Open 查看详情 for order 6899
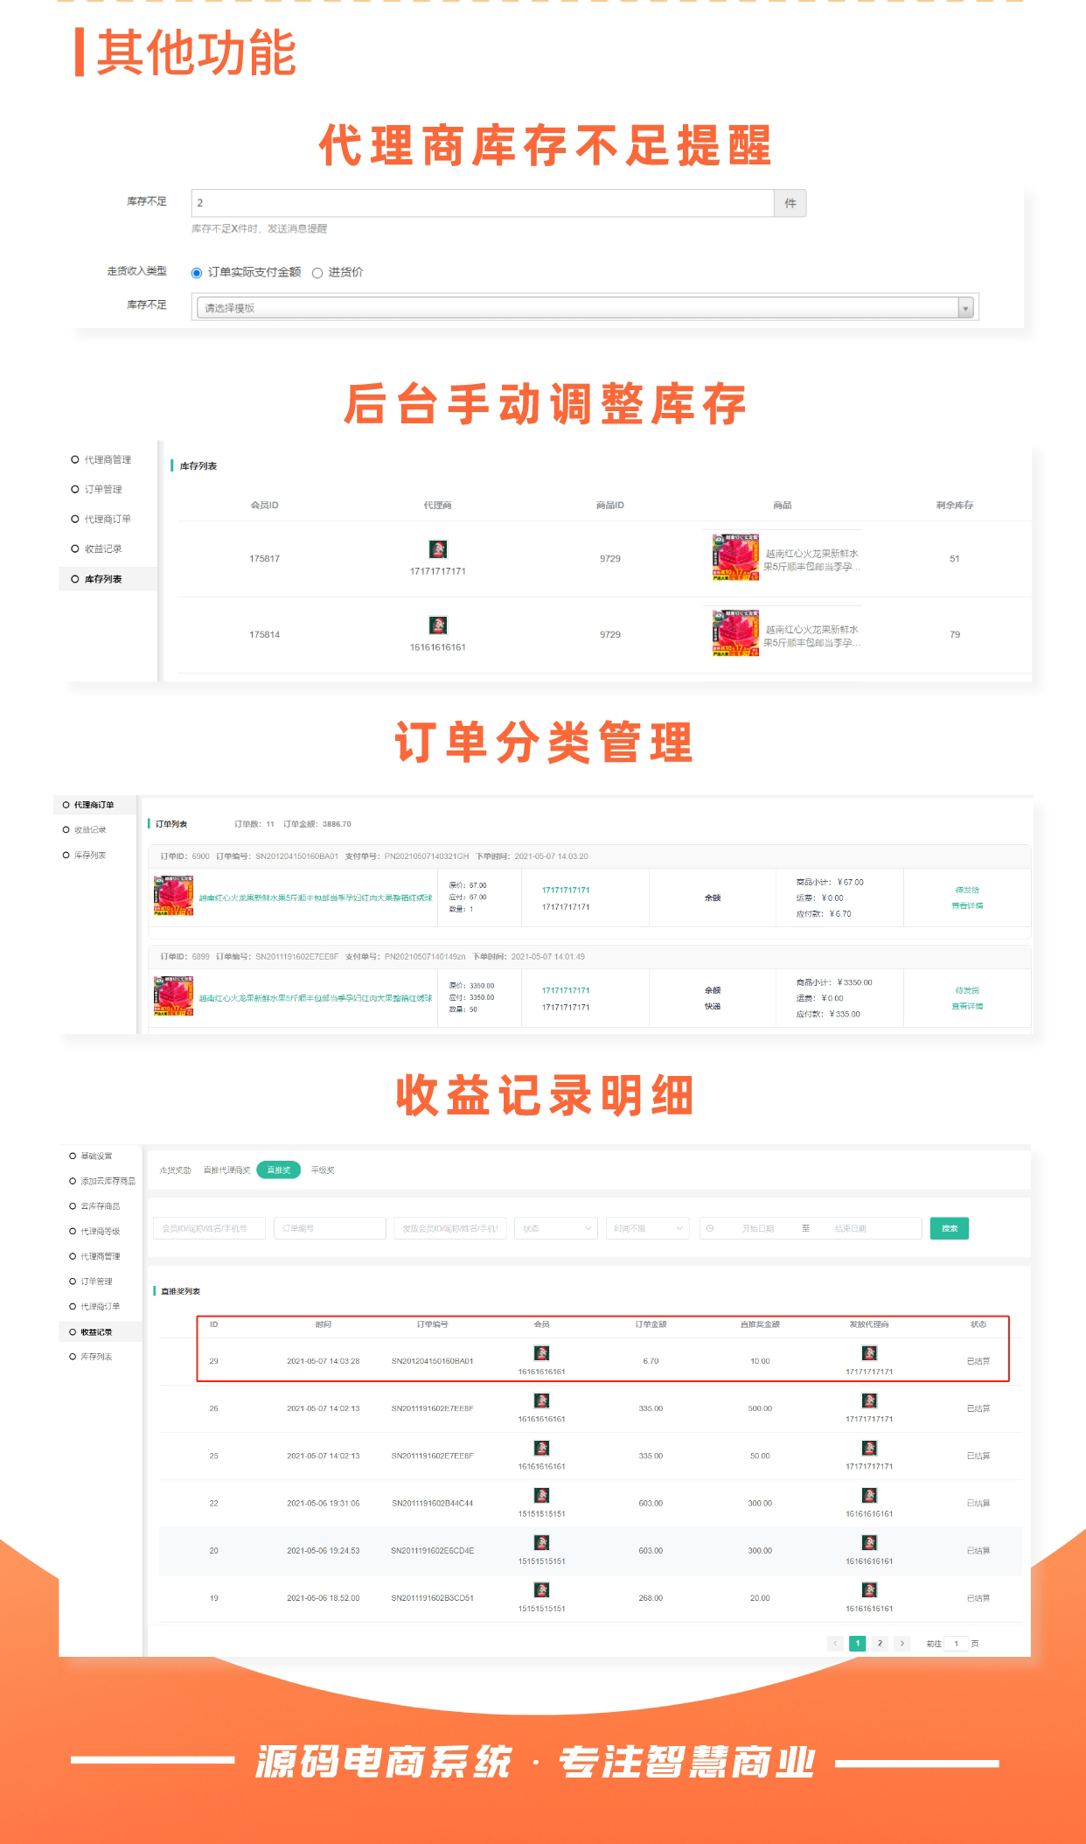Screen dimensions: 1086x1844 pos(967,1006)
